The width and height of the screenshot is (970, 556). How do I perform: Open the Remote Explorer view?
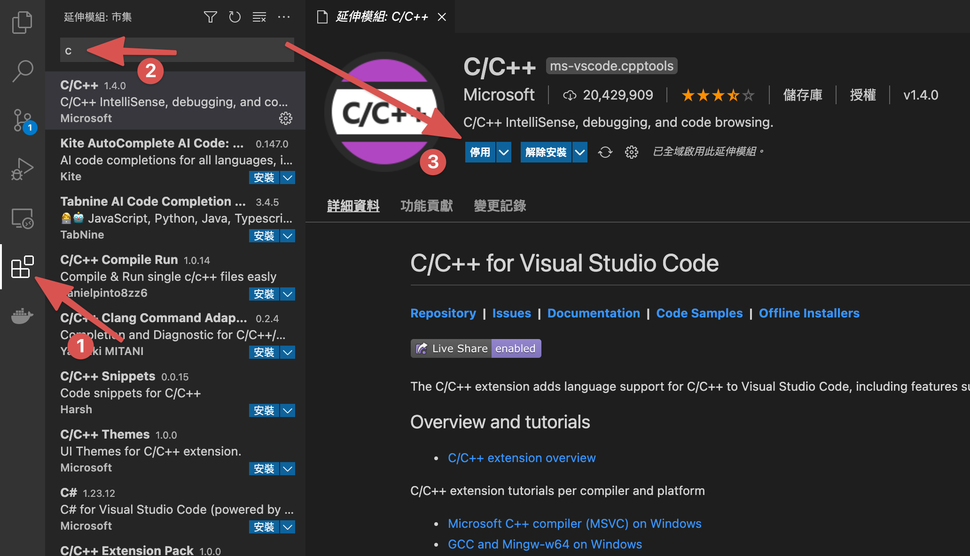(22, 219)
